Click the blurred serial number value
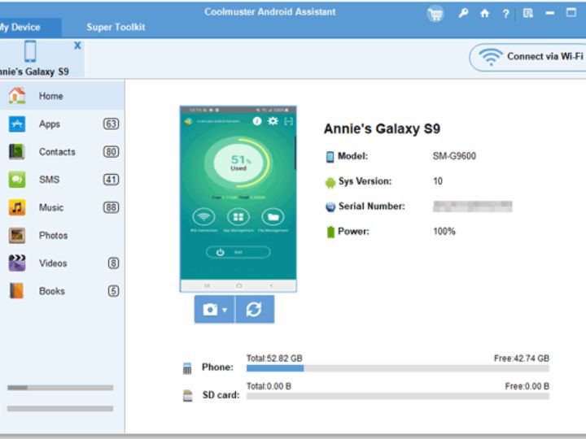The image size is (586, 439). pyautogui.click(x=472, y=206)
